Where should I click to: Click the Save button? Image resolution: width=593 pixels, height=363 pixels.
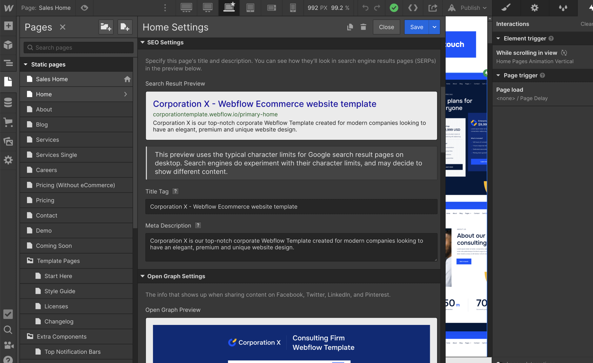416,27
